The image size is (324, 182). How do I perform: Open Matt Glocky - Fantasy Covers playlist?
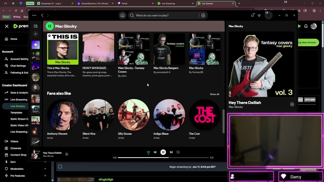(x=134, y=55)
